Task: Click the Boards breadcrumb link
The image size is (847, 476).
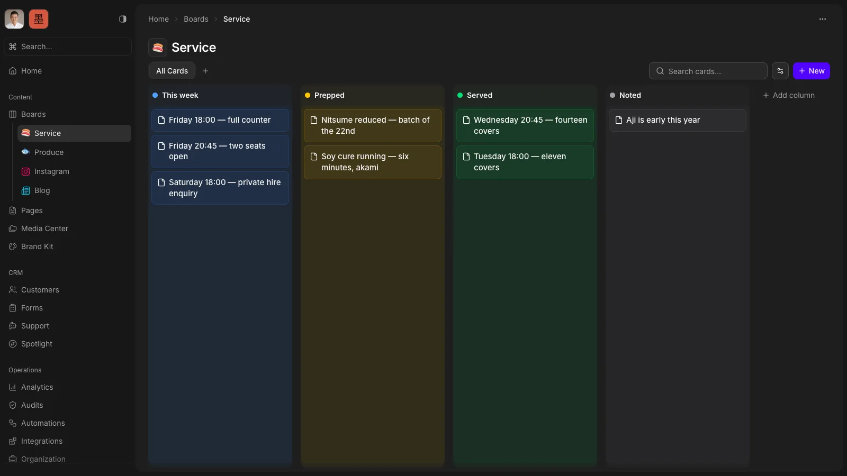Action: pyautogui.click(x=196, y=19)
